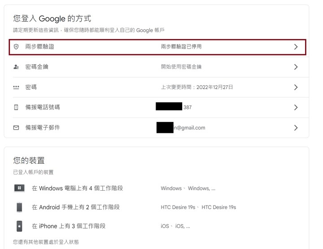Screen dimensions: 323x249
Task: Open 兩步驟驗證 settings label
Action: [x=40, y=47]
